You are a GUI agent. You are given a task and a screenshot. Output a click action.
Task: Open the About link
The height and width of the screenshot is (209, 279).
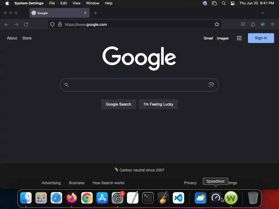12,38
